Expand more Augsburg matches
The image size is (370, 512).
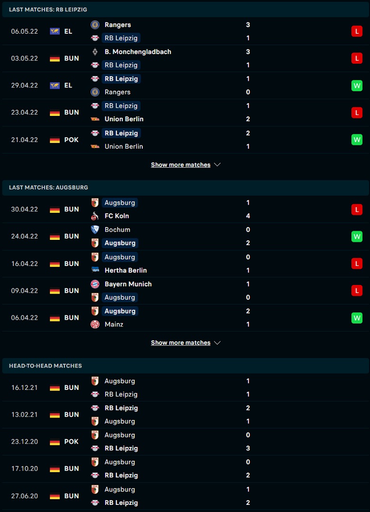(185, 343)
